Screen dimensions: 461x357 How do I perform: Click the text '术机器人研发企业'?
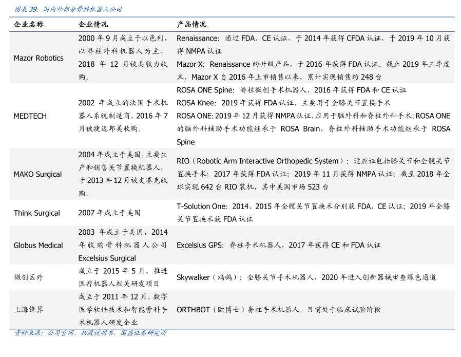pos(108,323)
